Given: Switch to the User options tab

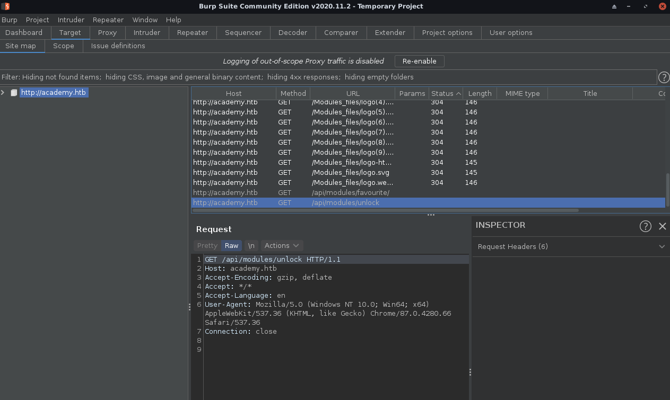Looking at the screenshot, I should [511, 32].
